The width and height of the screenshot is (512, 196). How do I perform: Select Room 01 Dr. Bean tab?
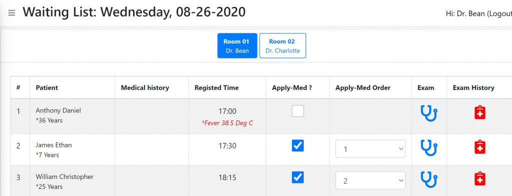click(x=237, y=45)
